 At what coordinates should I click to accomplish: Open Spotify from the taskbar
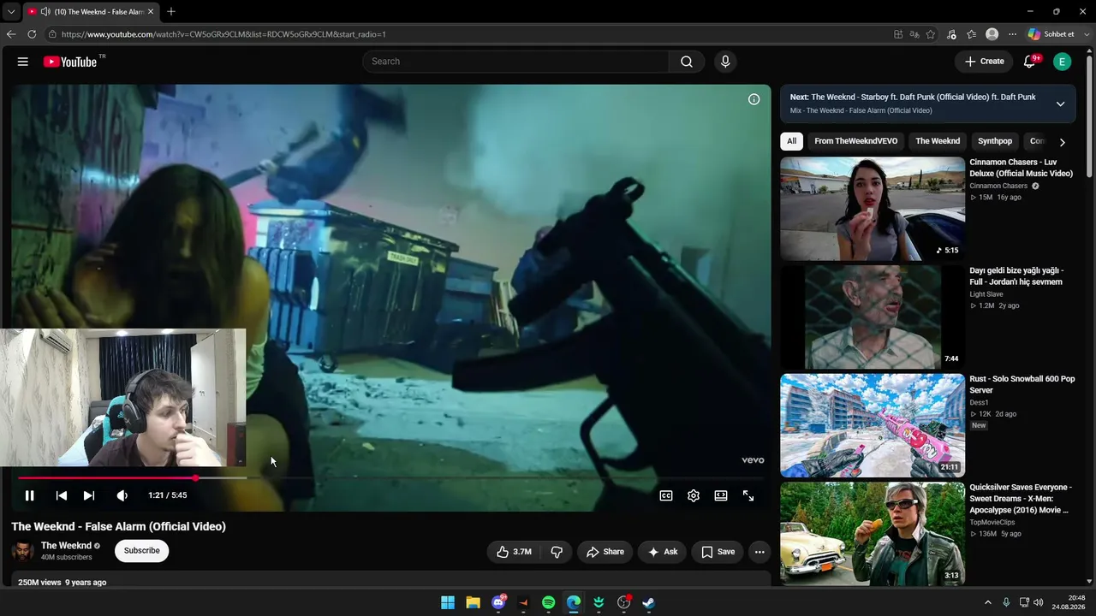pyautogui.click(x=549, y=602)
